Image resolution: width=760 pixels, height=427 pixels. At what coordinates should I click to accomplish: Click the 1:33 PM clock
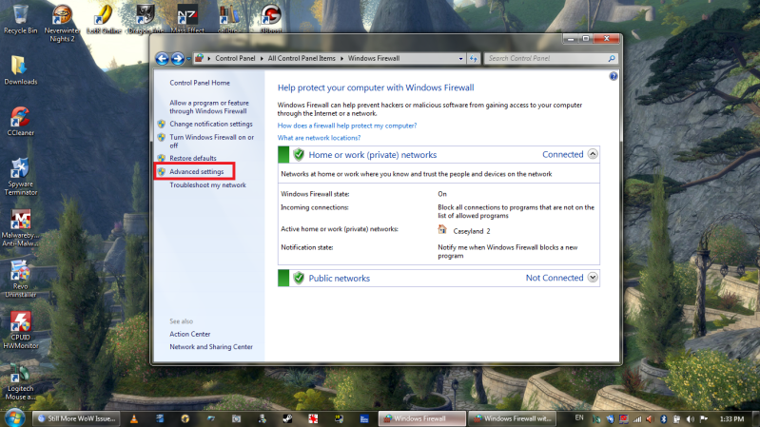[x=731, y=418]
